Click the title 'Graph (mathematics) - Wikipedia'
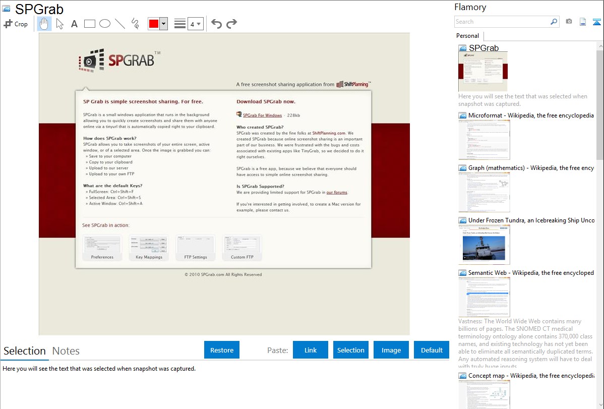This screenshot has width=604, height=409. tap(531, 168)
